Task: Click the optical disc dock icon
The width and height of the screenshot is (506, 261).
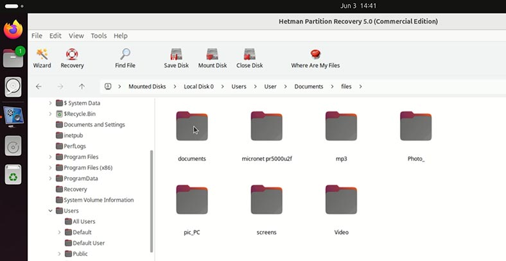Action: click(x=13, y=146)
